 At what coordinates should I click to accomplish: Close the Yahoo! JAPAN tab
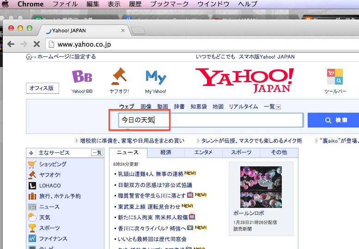coord(123,30)
